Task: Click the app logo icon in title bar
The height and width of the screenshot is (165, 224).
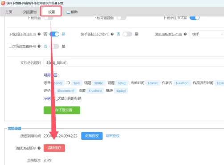Action: pos(3,3)
